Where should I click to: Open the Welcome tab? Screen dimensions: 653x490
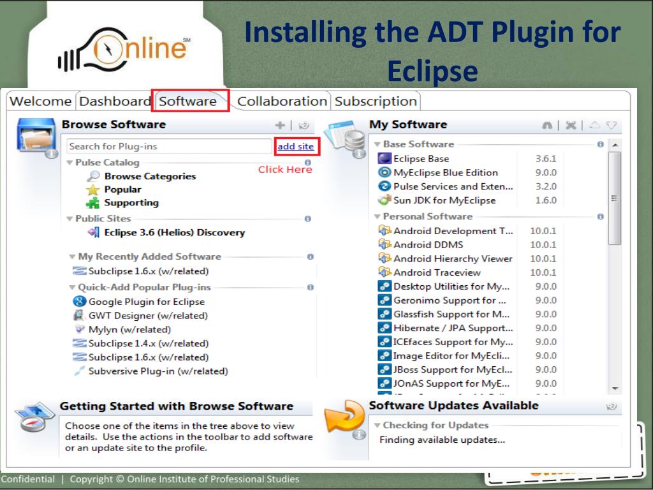pos(40,101)
